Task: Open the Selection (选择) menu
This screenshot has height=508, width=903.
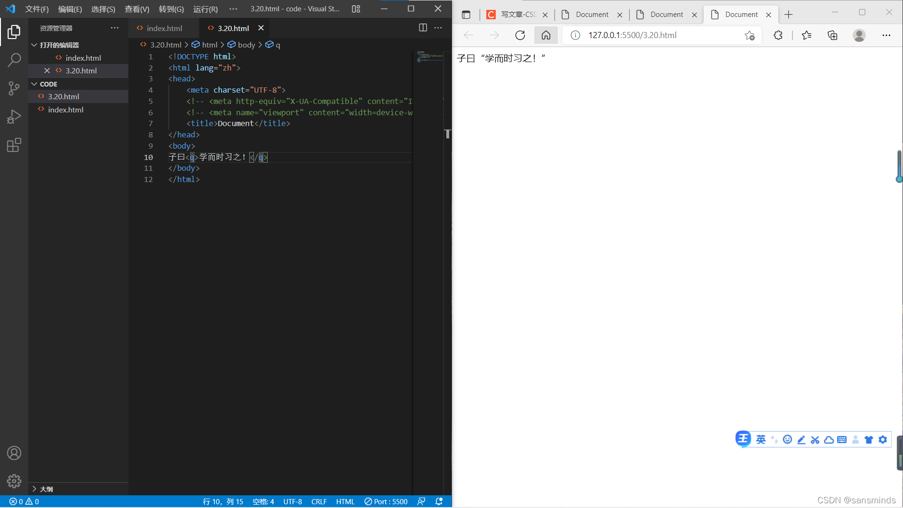Action: pyautogui.click(x=103, y=9)
